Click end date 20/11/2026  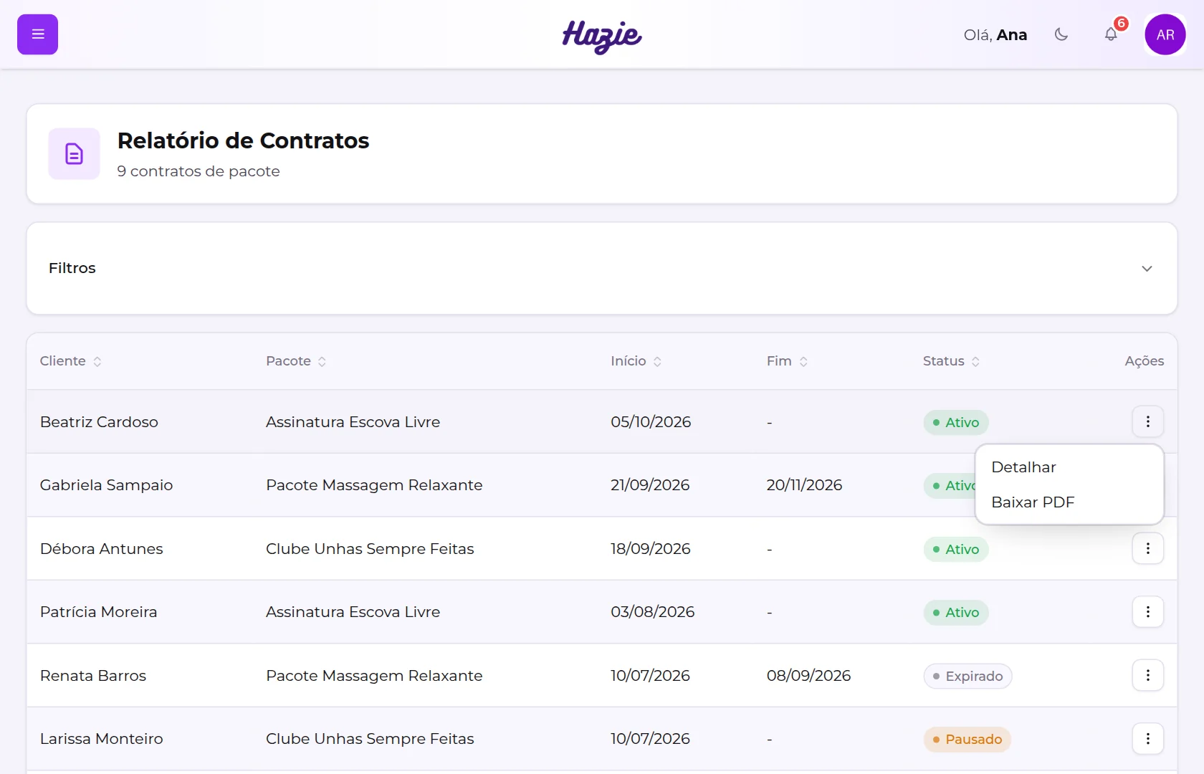tap(804, 485)
